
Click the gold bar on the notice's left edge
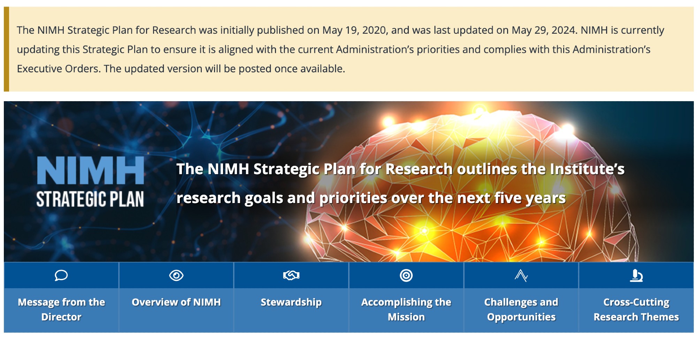[x=6, y=49]
